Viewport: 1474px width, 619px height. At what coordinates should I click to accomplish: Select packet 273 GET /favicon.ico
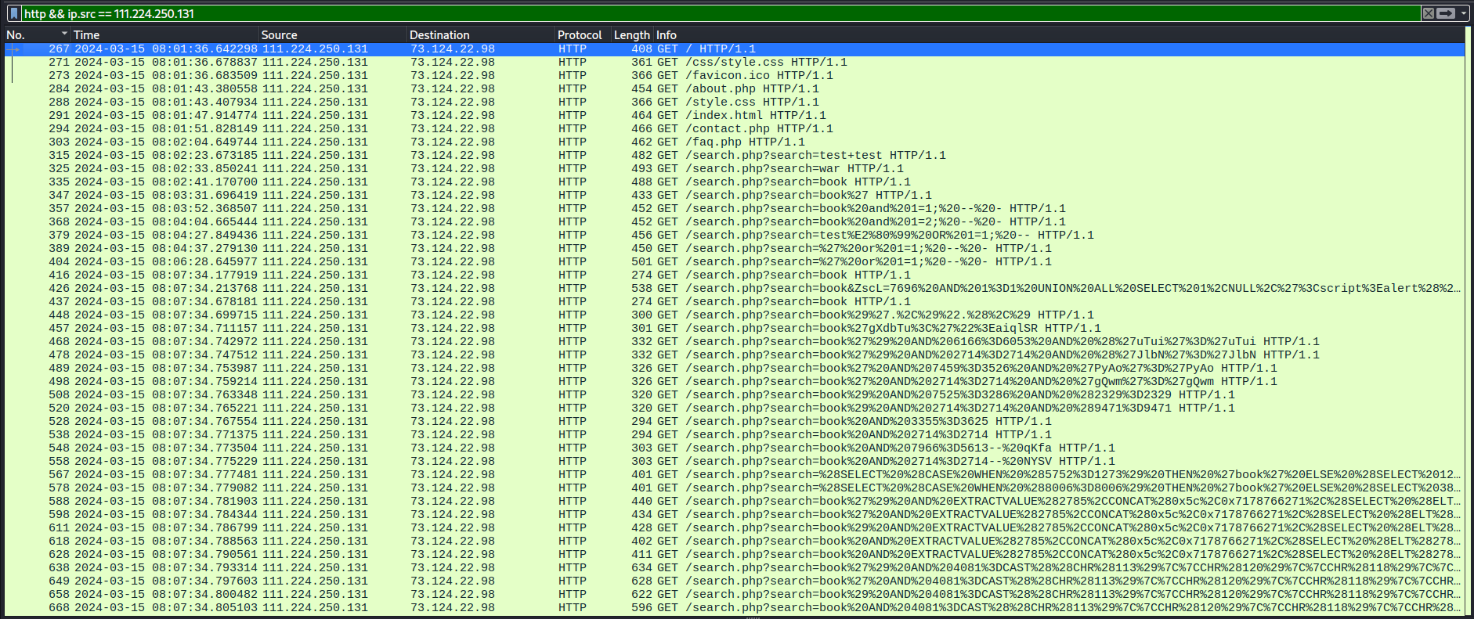(735, 75)
